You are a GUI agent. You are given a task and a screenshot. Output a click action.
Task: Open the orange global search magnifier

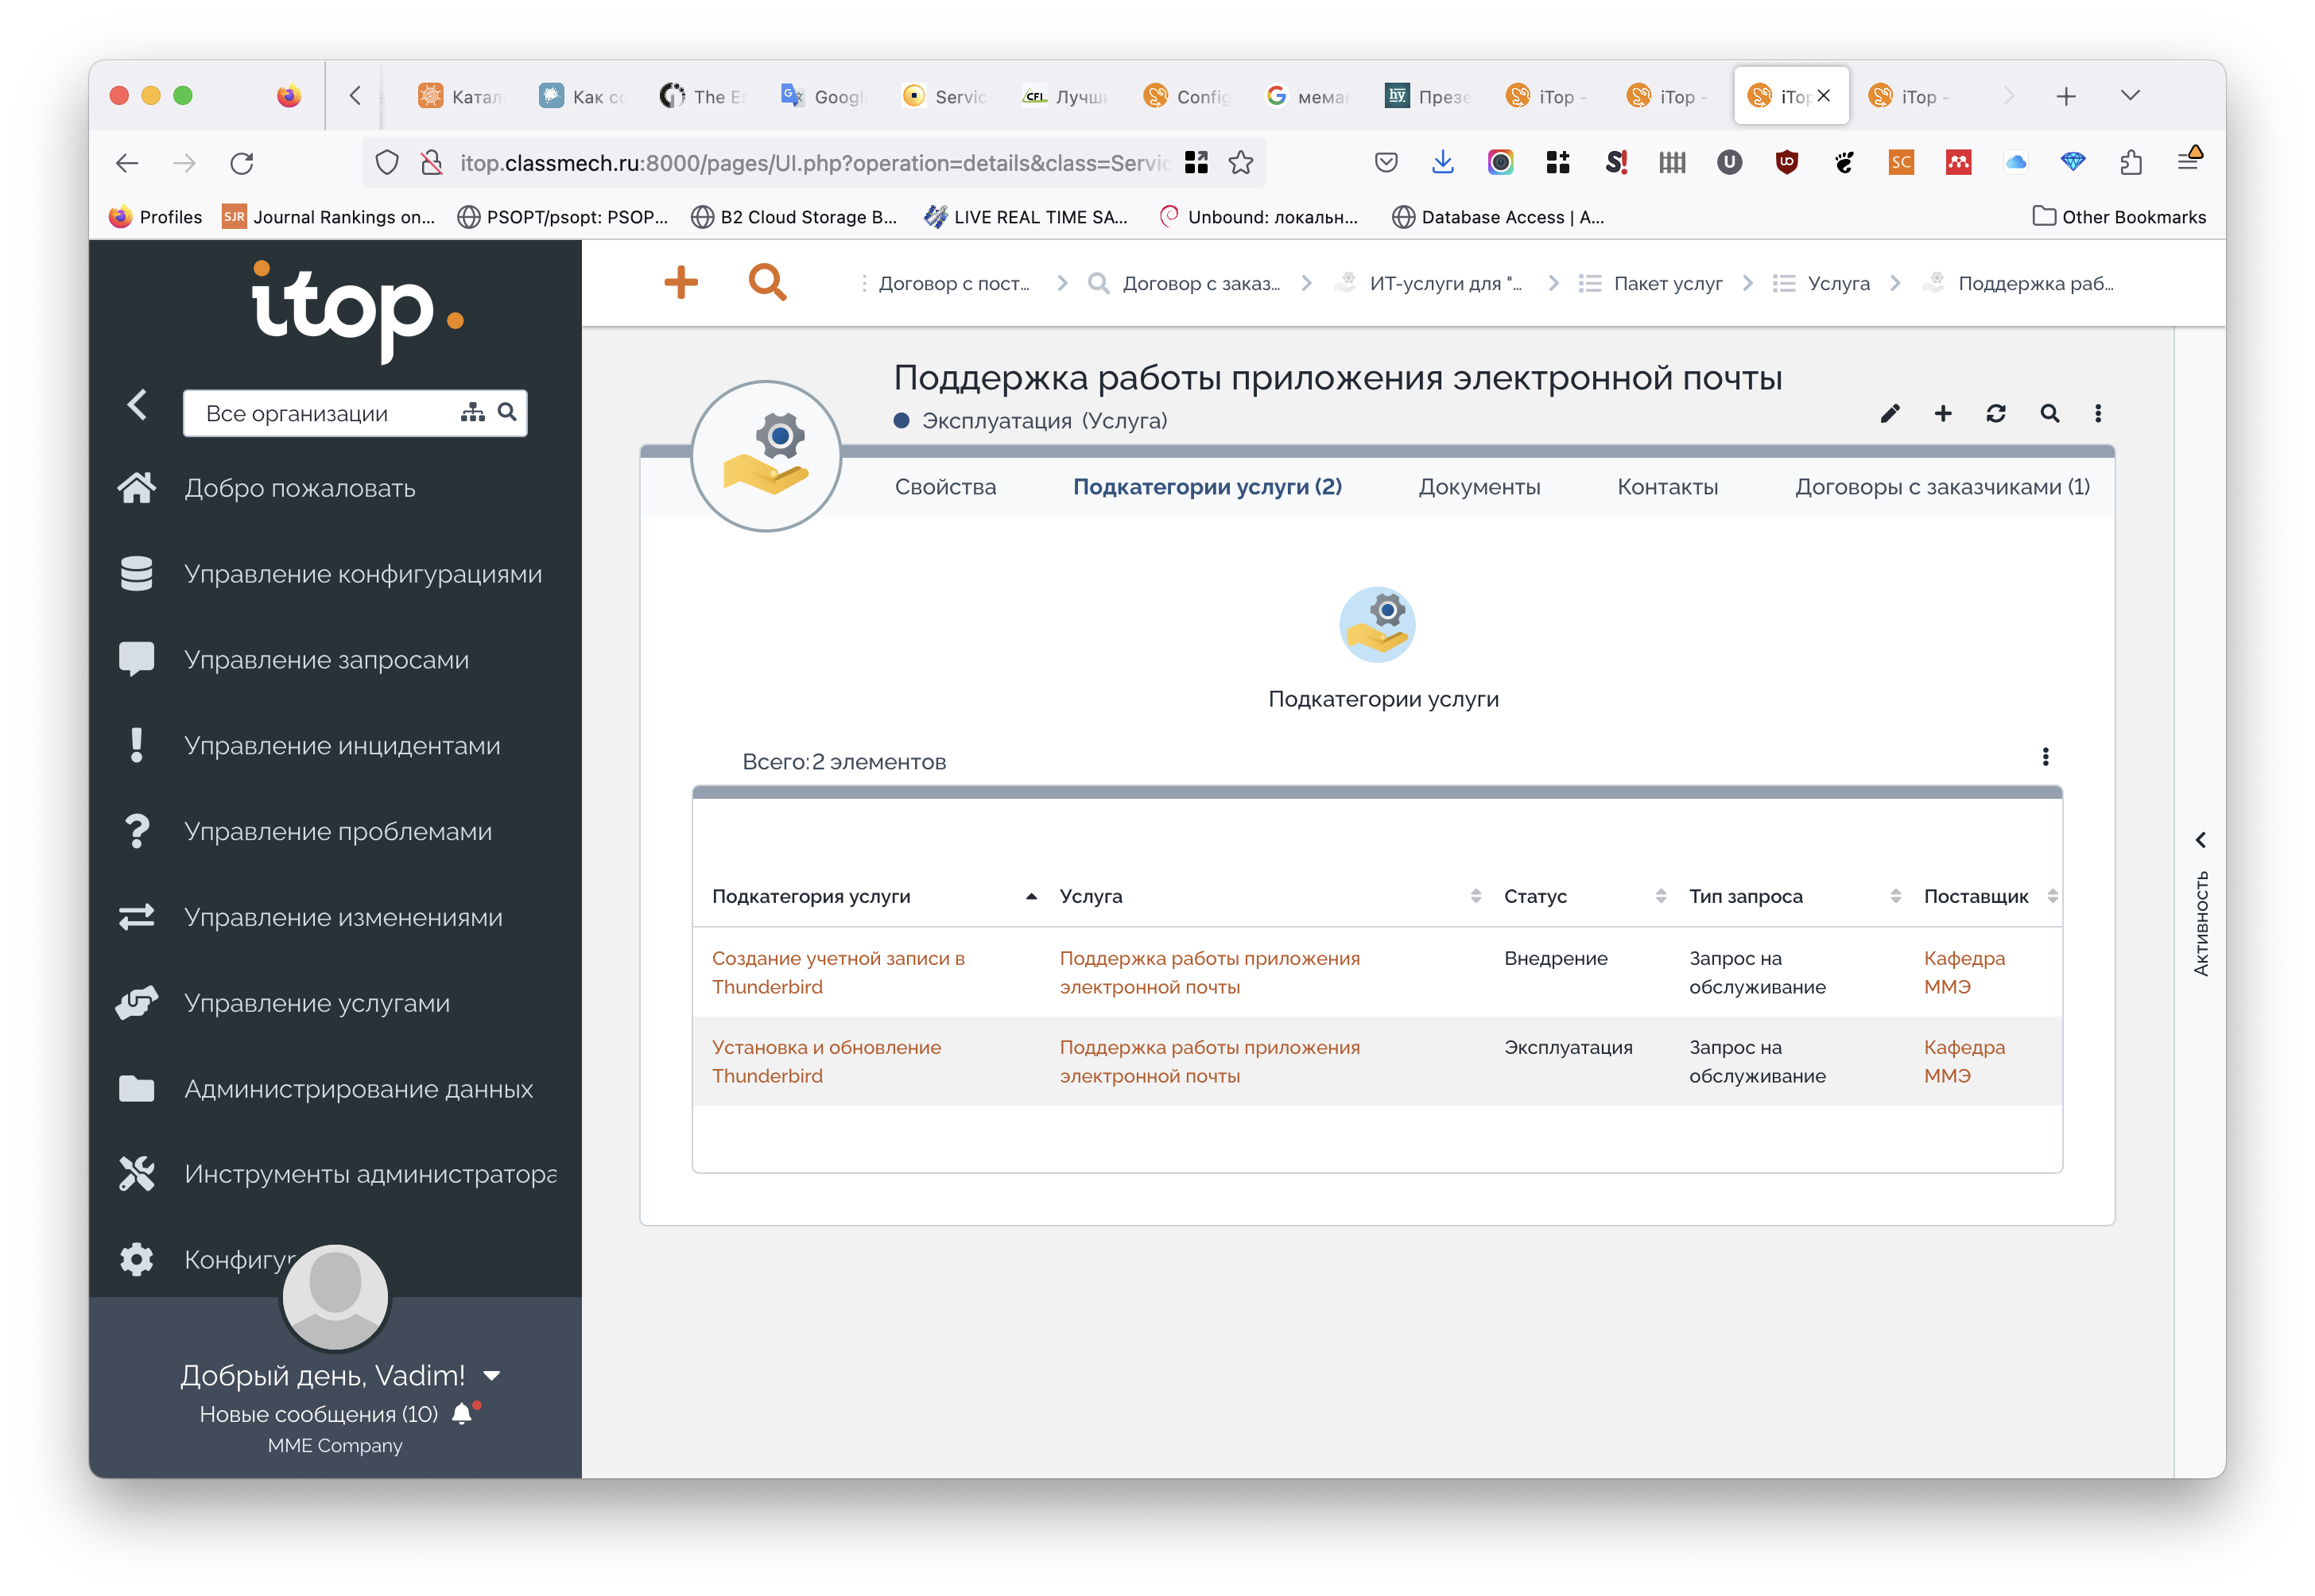tap(767, 282)
